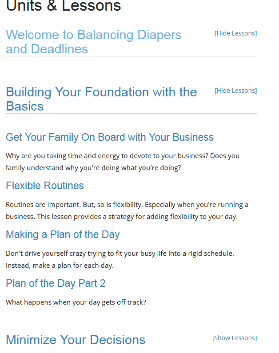Click the divider under Building Your Foundation title
Viewport: 279px width, 353px height.
(131, 114)
